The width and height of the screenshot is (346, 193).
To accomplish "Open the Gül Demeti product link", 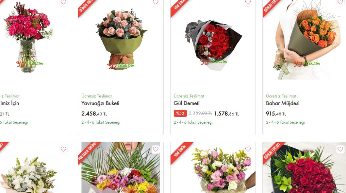I will [x=187, y=103].
